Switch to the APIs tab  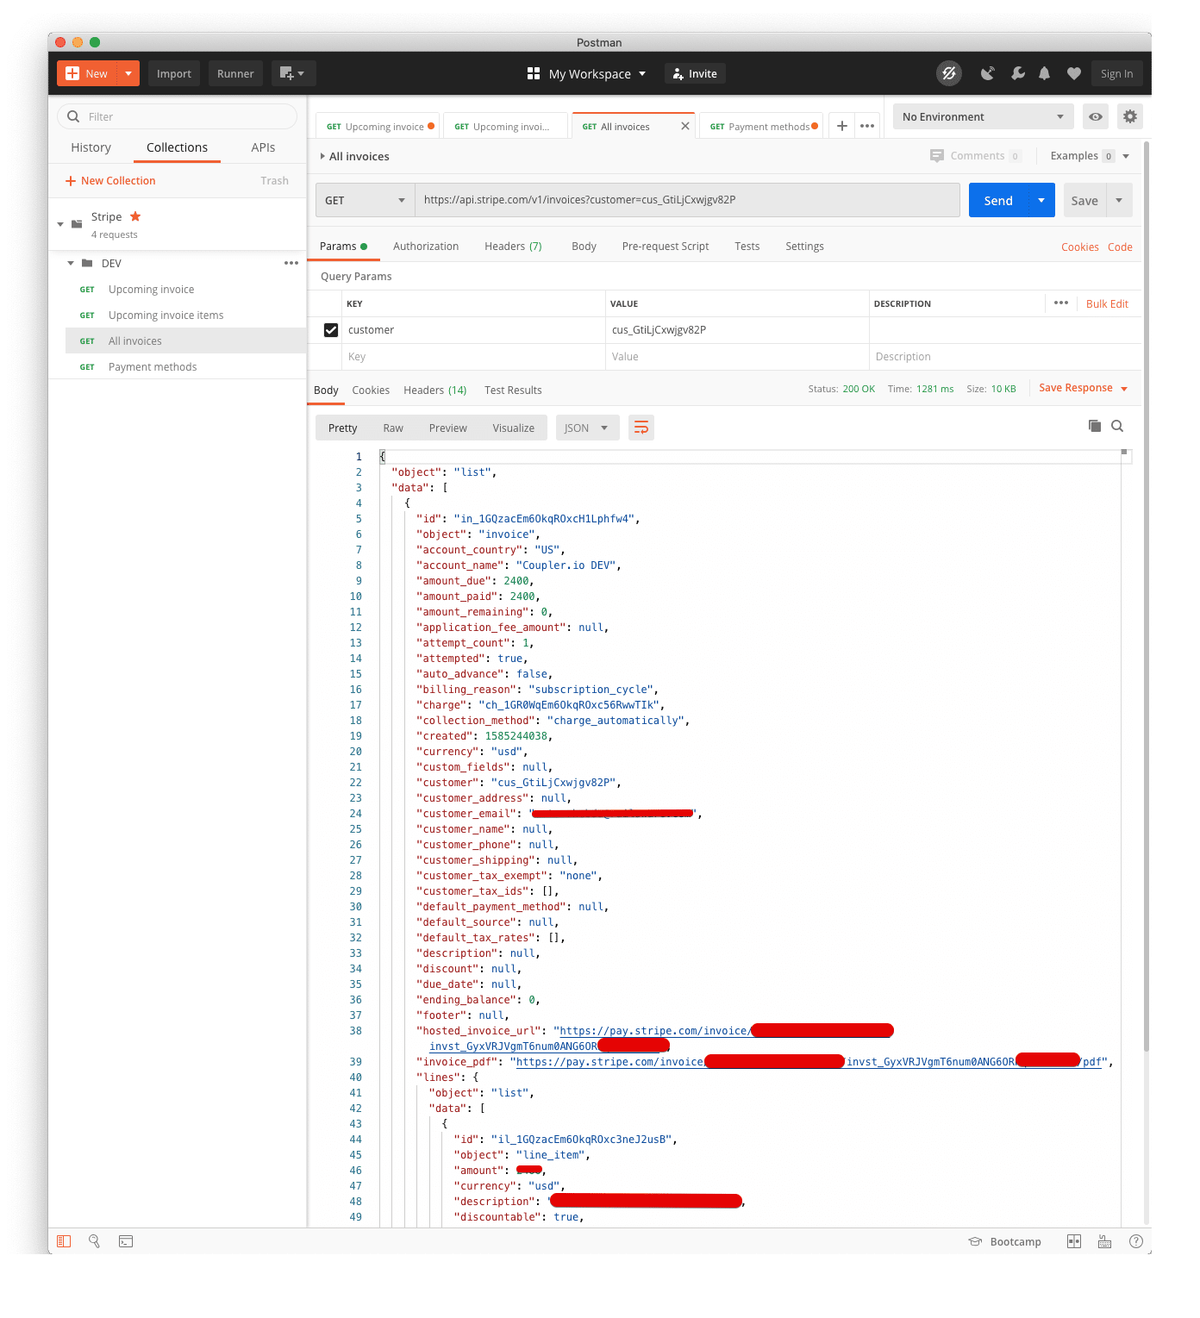coord(263,147)
